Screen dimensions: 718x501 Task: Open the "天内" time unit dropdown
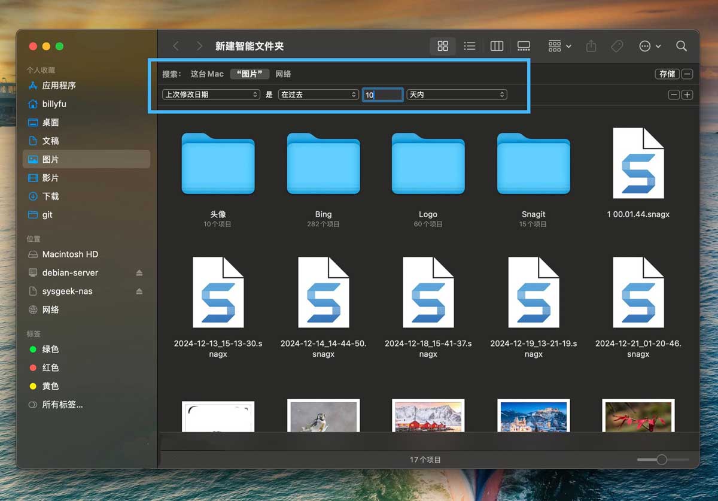pyautogui.click(x=457, y=95)
